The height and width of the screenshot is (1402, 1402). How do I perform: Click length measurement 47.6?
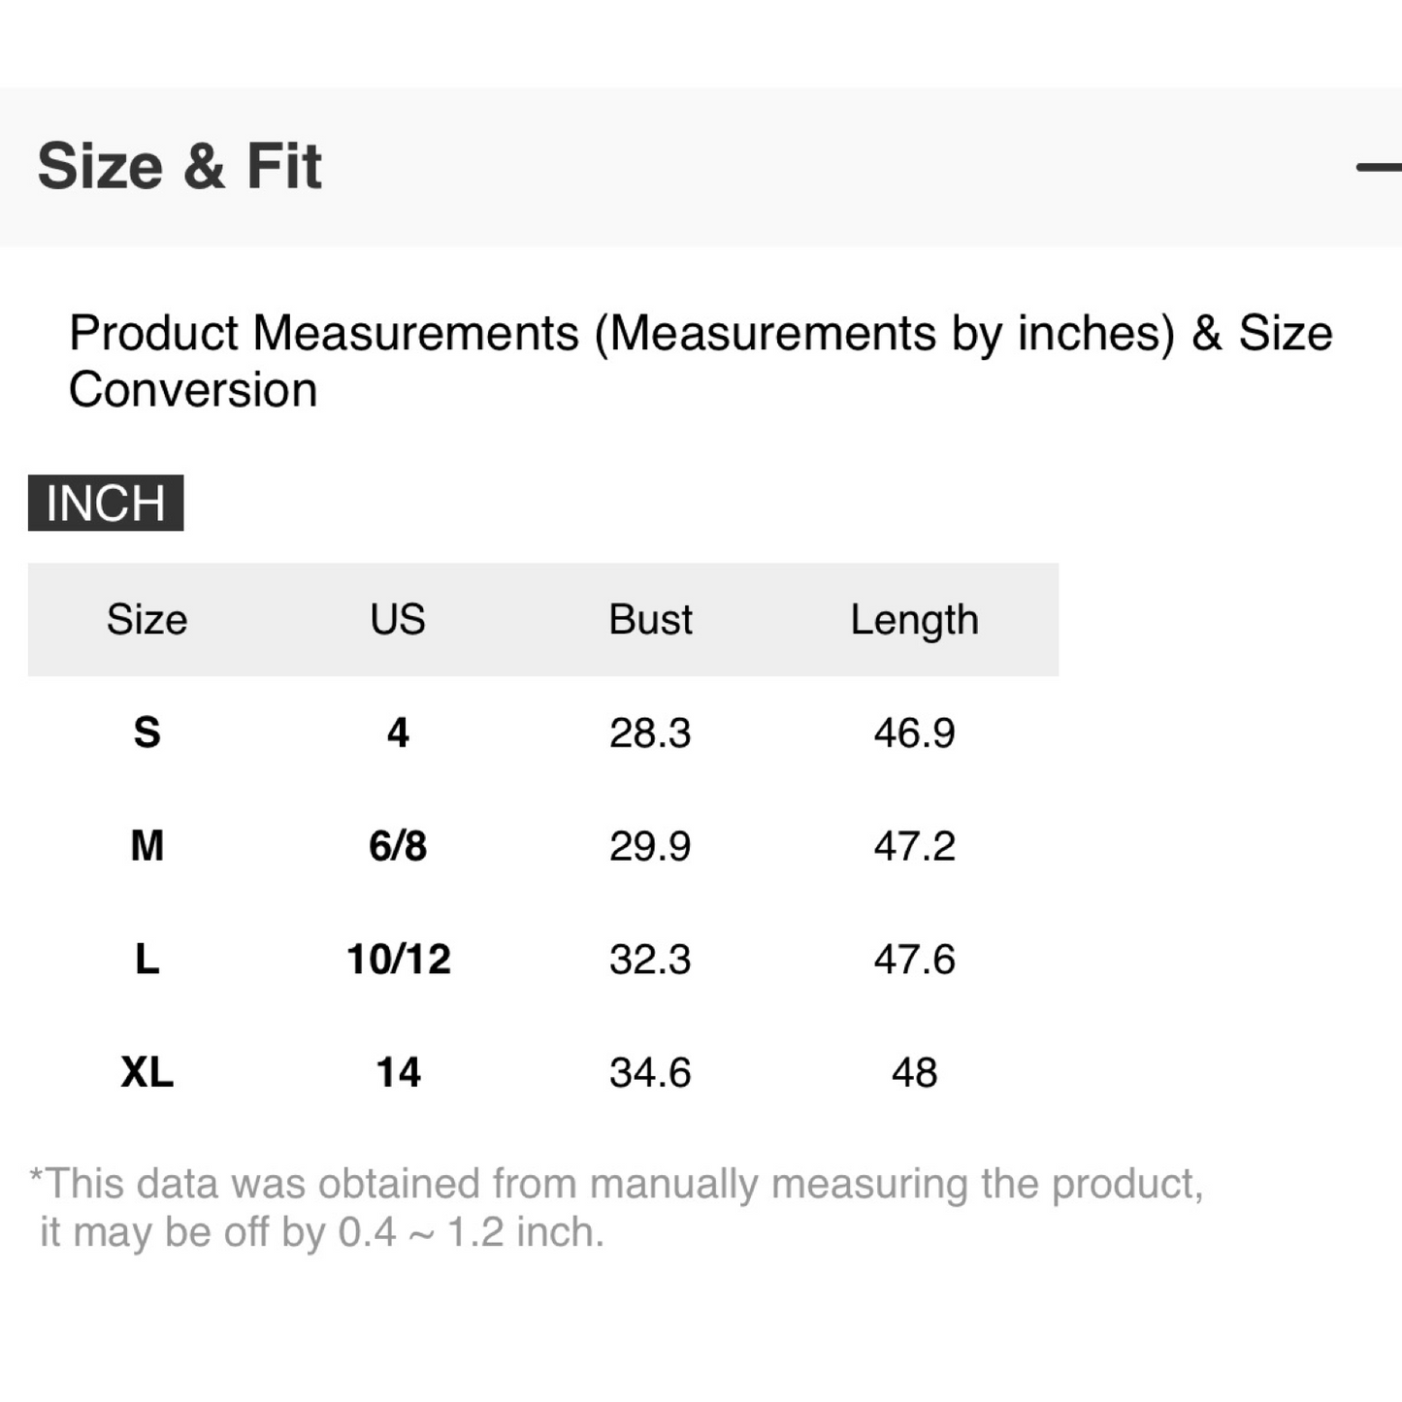pyautogui.click(x=914, y=960)
